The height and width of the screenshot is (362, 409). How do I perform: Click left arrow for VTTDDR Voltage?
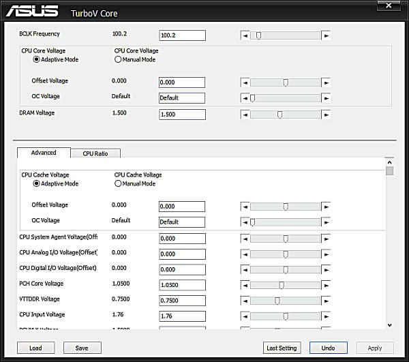point(245,301)
